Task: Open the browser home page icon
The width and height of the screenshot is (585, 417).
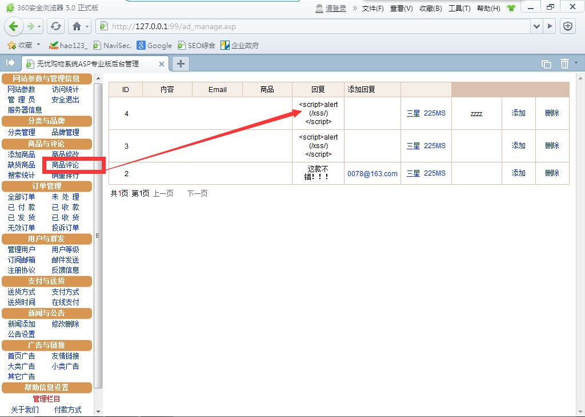Action: (x=77, y=26)
